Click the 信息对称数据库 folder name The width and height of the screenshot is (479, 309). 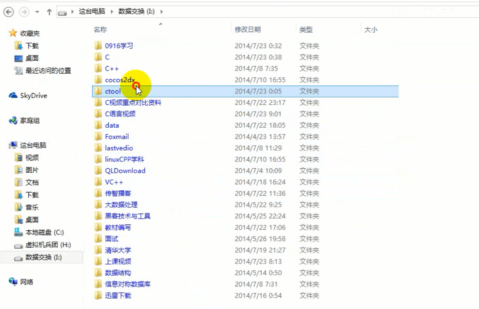click(128, 284)
